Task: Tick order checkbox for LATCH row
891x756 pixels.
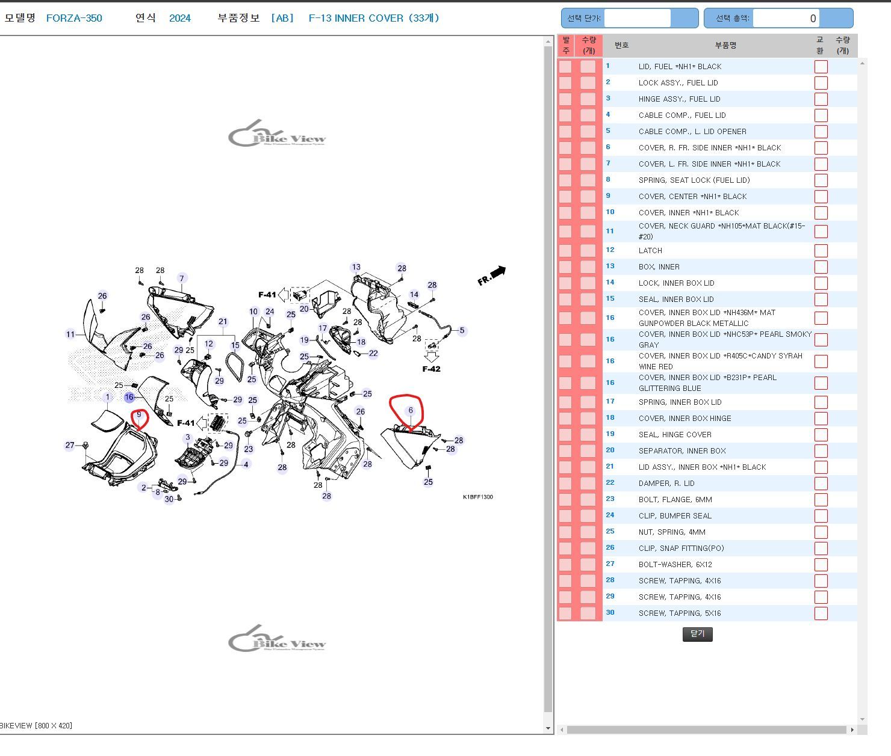Action: point(565,251)
